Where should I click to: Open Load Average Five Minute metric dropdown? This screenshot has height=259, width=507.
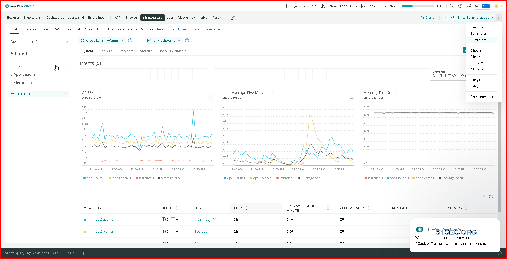coord(273,93)
